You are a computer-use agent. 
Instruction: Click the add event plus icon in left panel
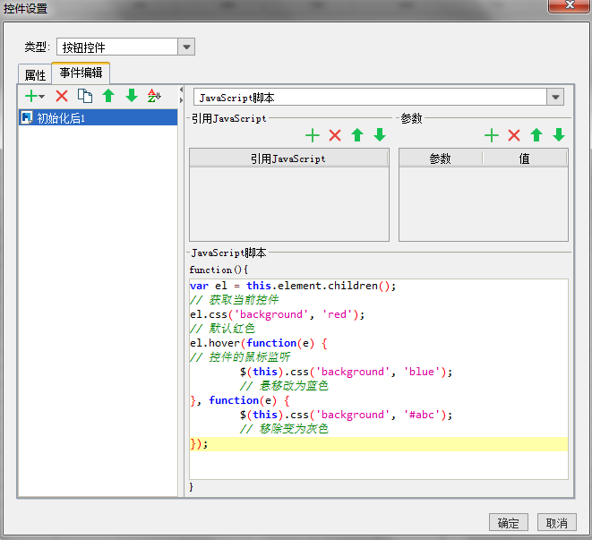point(32,96)
